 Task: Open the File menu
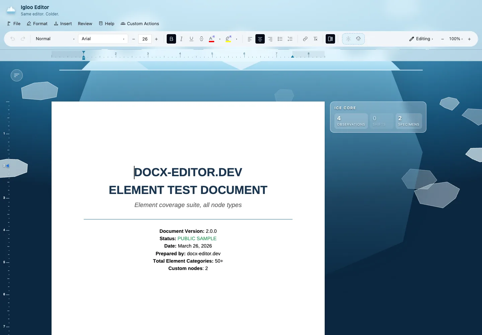click(x=14, y=23)
